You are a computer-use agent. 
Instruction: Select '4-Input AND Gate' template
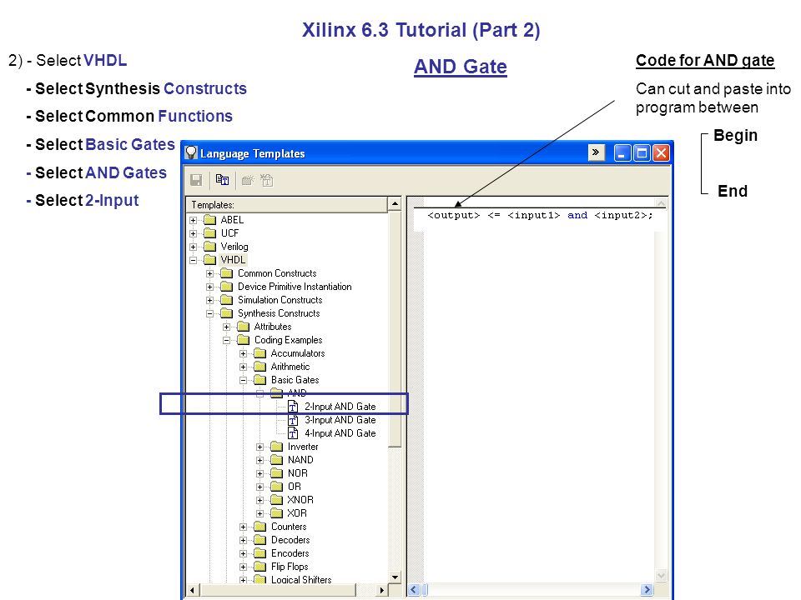pos(340,433)
